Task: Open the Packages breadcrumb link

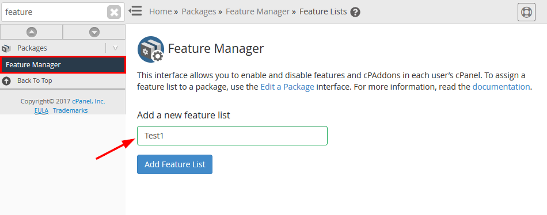Action: 199,11
